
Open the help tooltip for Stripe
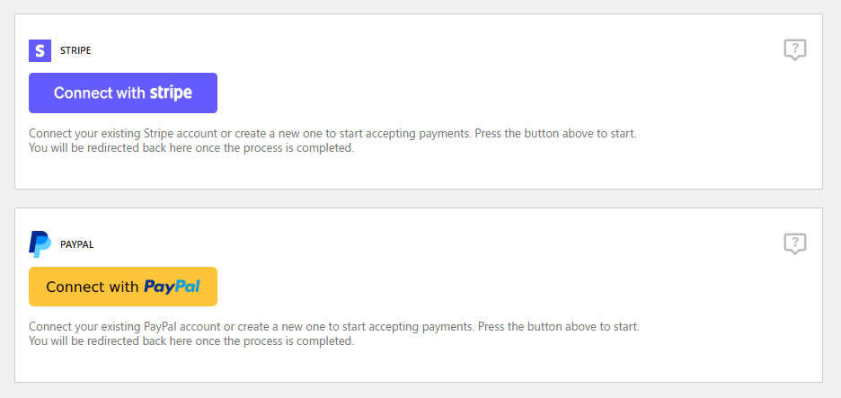(794, 50)
